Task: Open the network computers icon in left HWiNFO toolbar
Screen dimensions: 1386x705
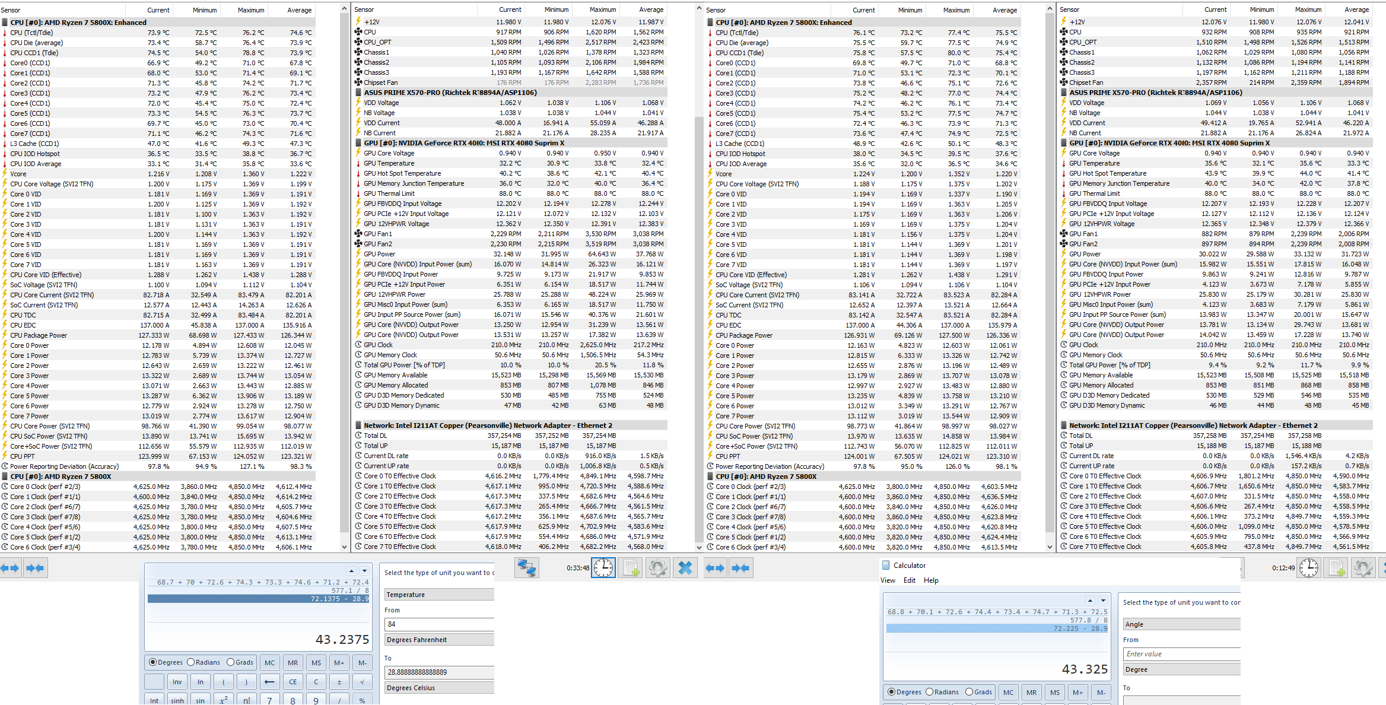Action: pos(526,568)
